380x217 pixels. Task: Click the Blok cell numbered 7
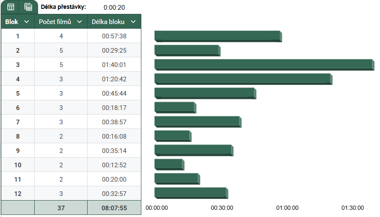point(18,122)
